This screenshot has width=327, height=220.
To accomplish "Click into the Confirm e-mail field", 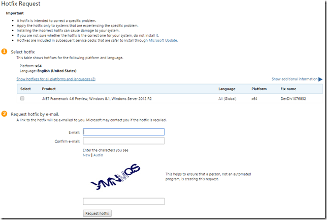I will click(x=123, y=141).
